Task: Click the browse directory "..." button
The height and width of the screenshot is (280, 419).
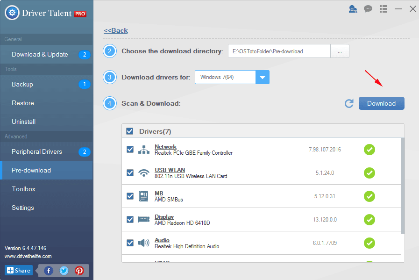Action: click(x=340, y=51)
